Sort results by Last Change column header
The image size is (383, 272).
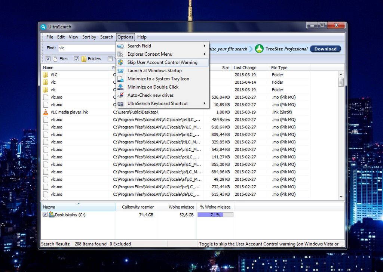click(x=250, y=68)
